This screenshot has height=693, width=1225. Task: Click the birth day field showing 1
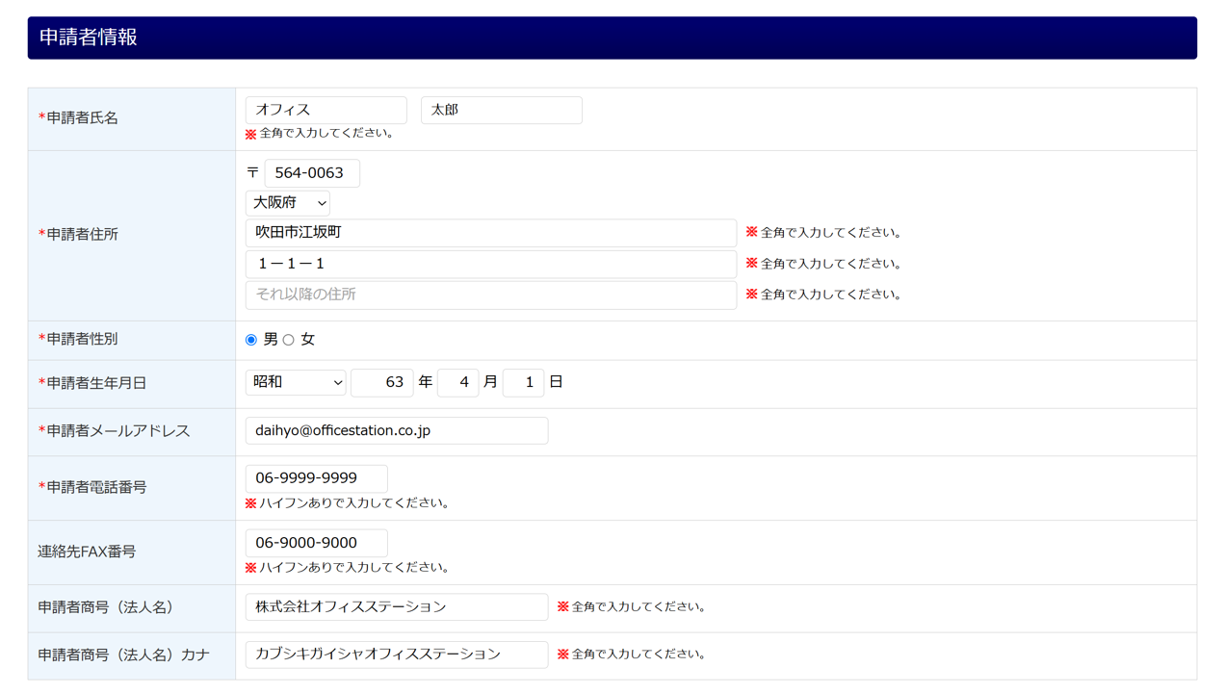coord(523,382)
